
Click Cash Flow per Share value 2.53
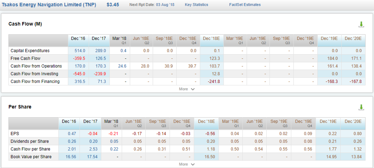(x=93, y=149)
